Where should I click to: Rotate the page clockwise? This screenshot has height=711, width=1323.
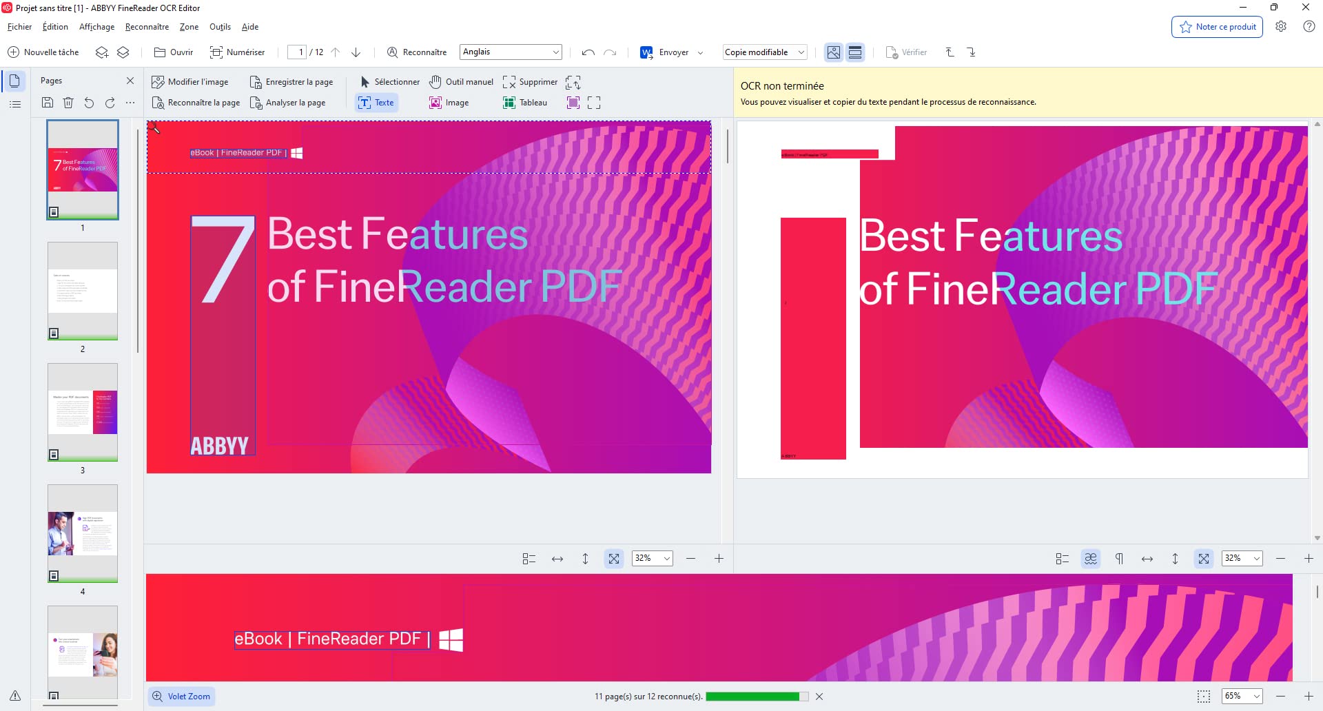(110, 103)
